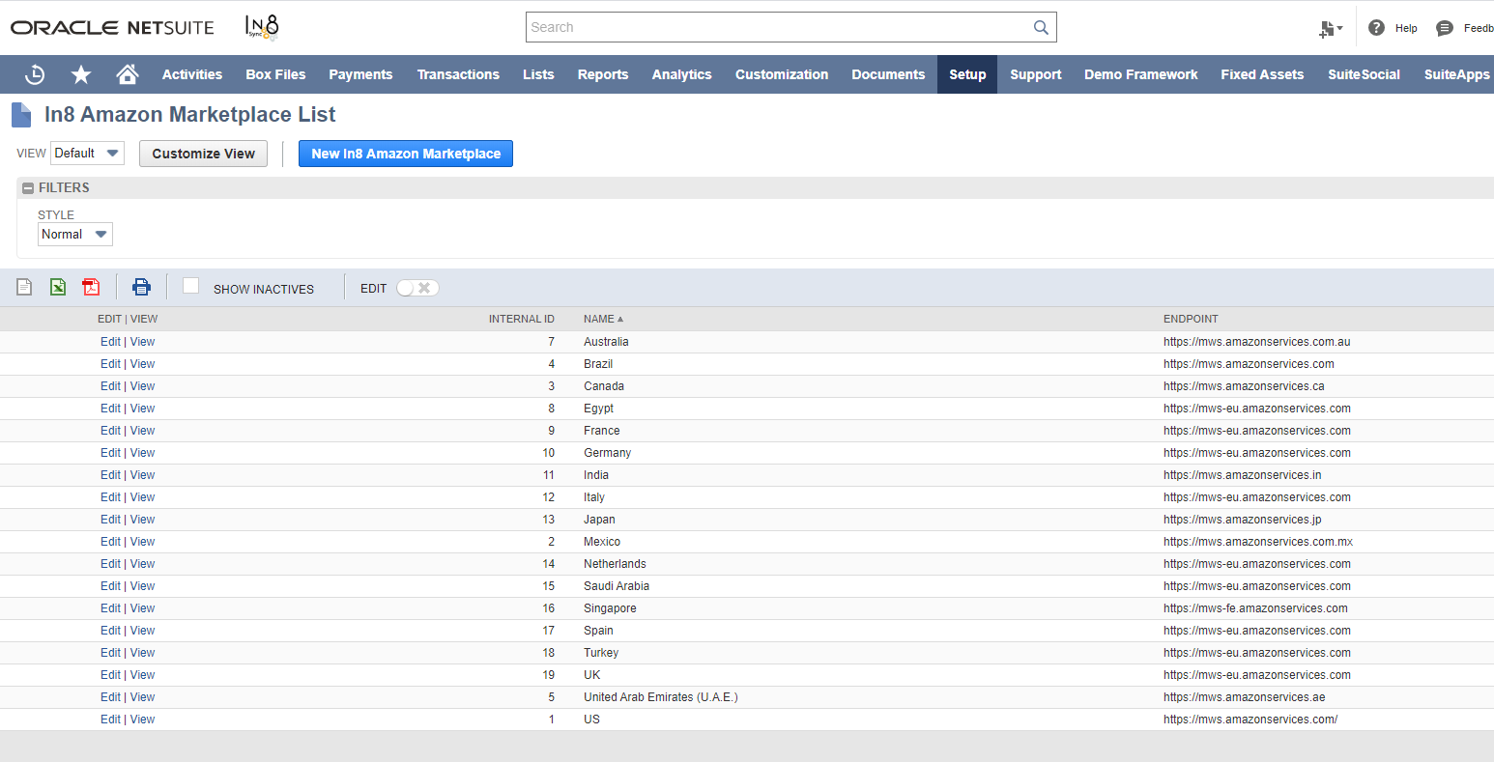The image size is (1494, 762).
Task: Open the Setup menu
Action: [x=967, y=74]
